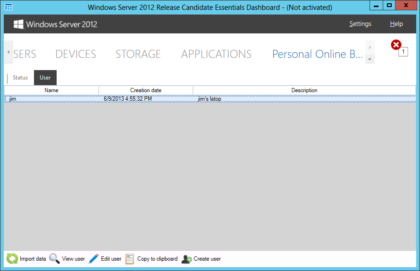This screenshot has width=420, height=271.
Task: Click the View user label
Action: (74, 259)
